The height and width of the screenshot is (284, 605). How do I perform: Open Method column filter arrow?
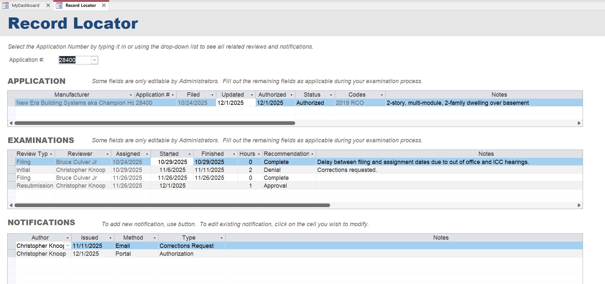pos(155,238)
